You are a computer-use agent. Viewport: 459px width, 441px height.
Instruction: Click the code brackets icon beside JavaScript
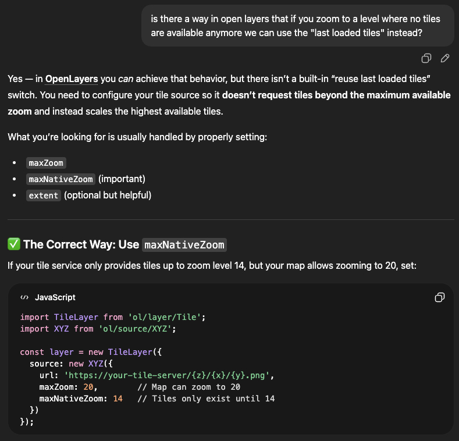[x=24, y=297]
